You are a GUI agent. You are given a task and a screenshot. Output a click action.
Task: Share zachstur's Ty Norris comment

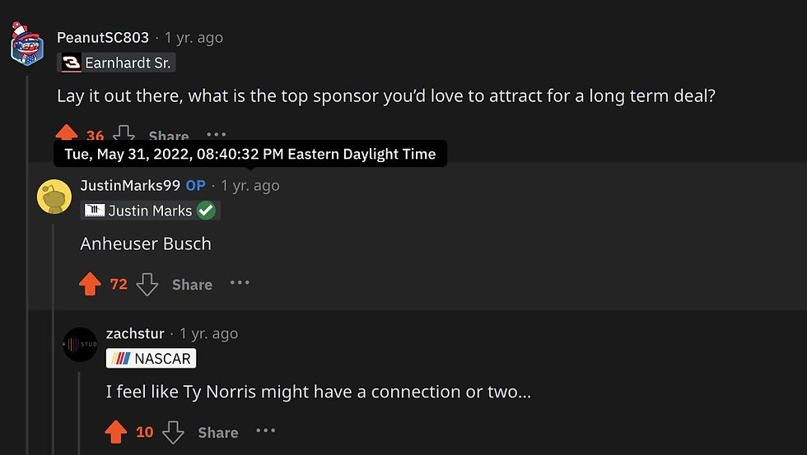click(x=217, y=432)
